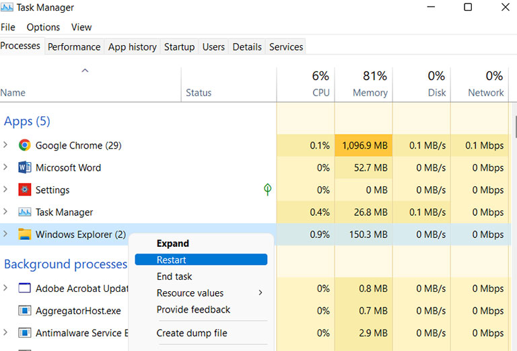Click the Microsoft Word icon
This screenshot has width=517, height=351.
click(24, 167)
